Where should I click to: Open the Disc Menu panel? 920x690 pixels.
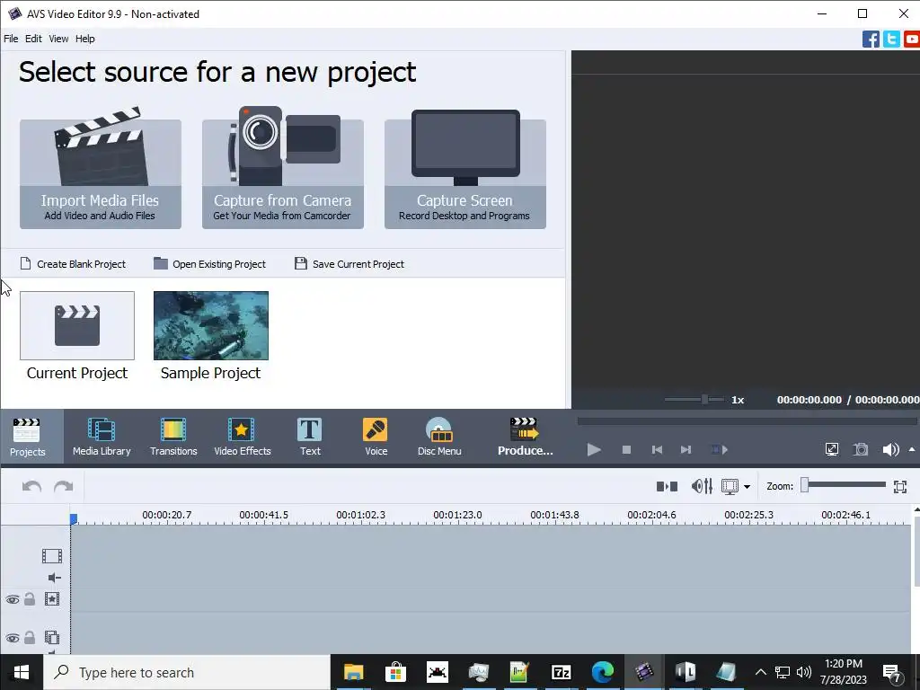click(438, 438)
